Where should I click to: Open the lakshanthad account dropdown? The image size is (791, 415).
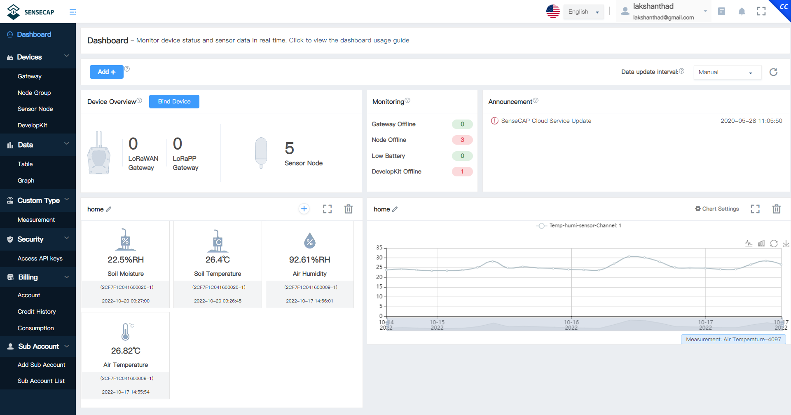point(664,12)
